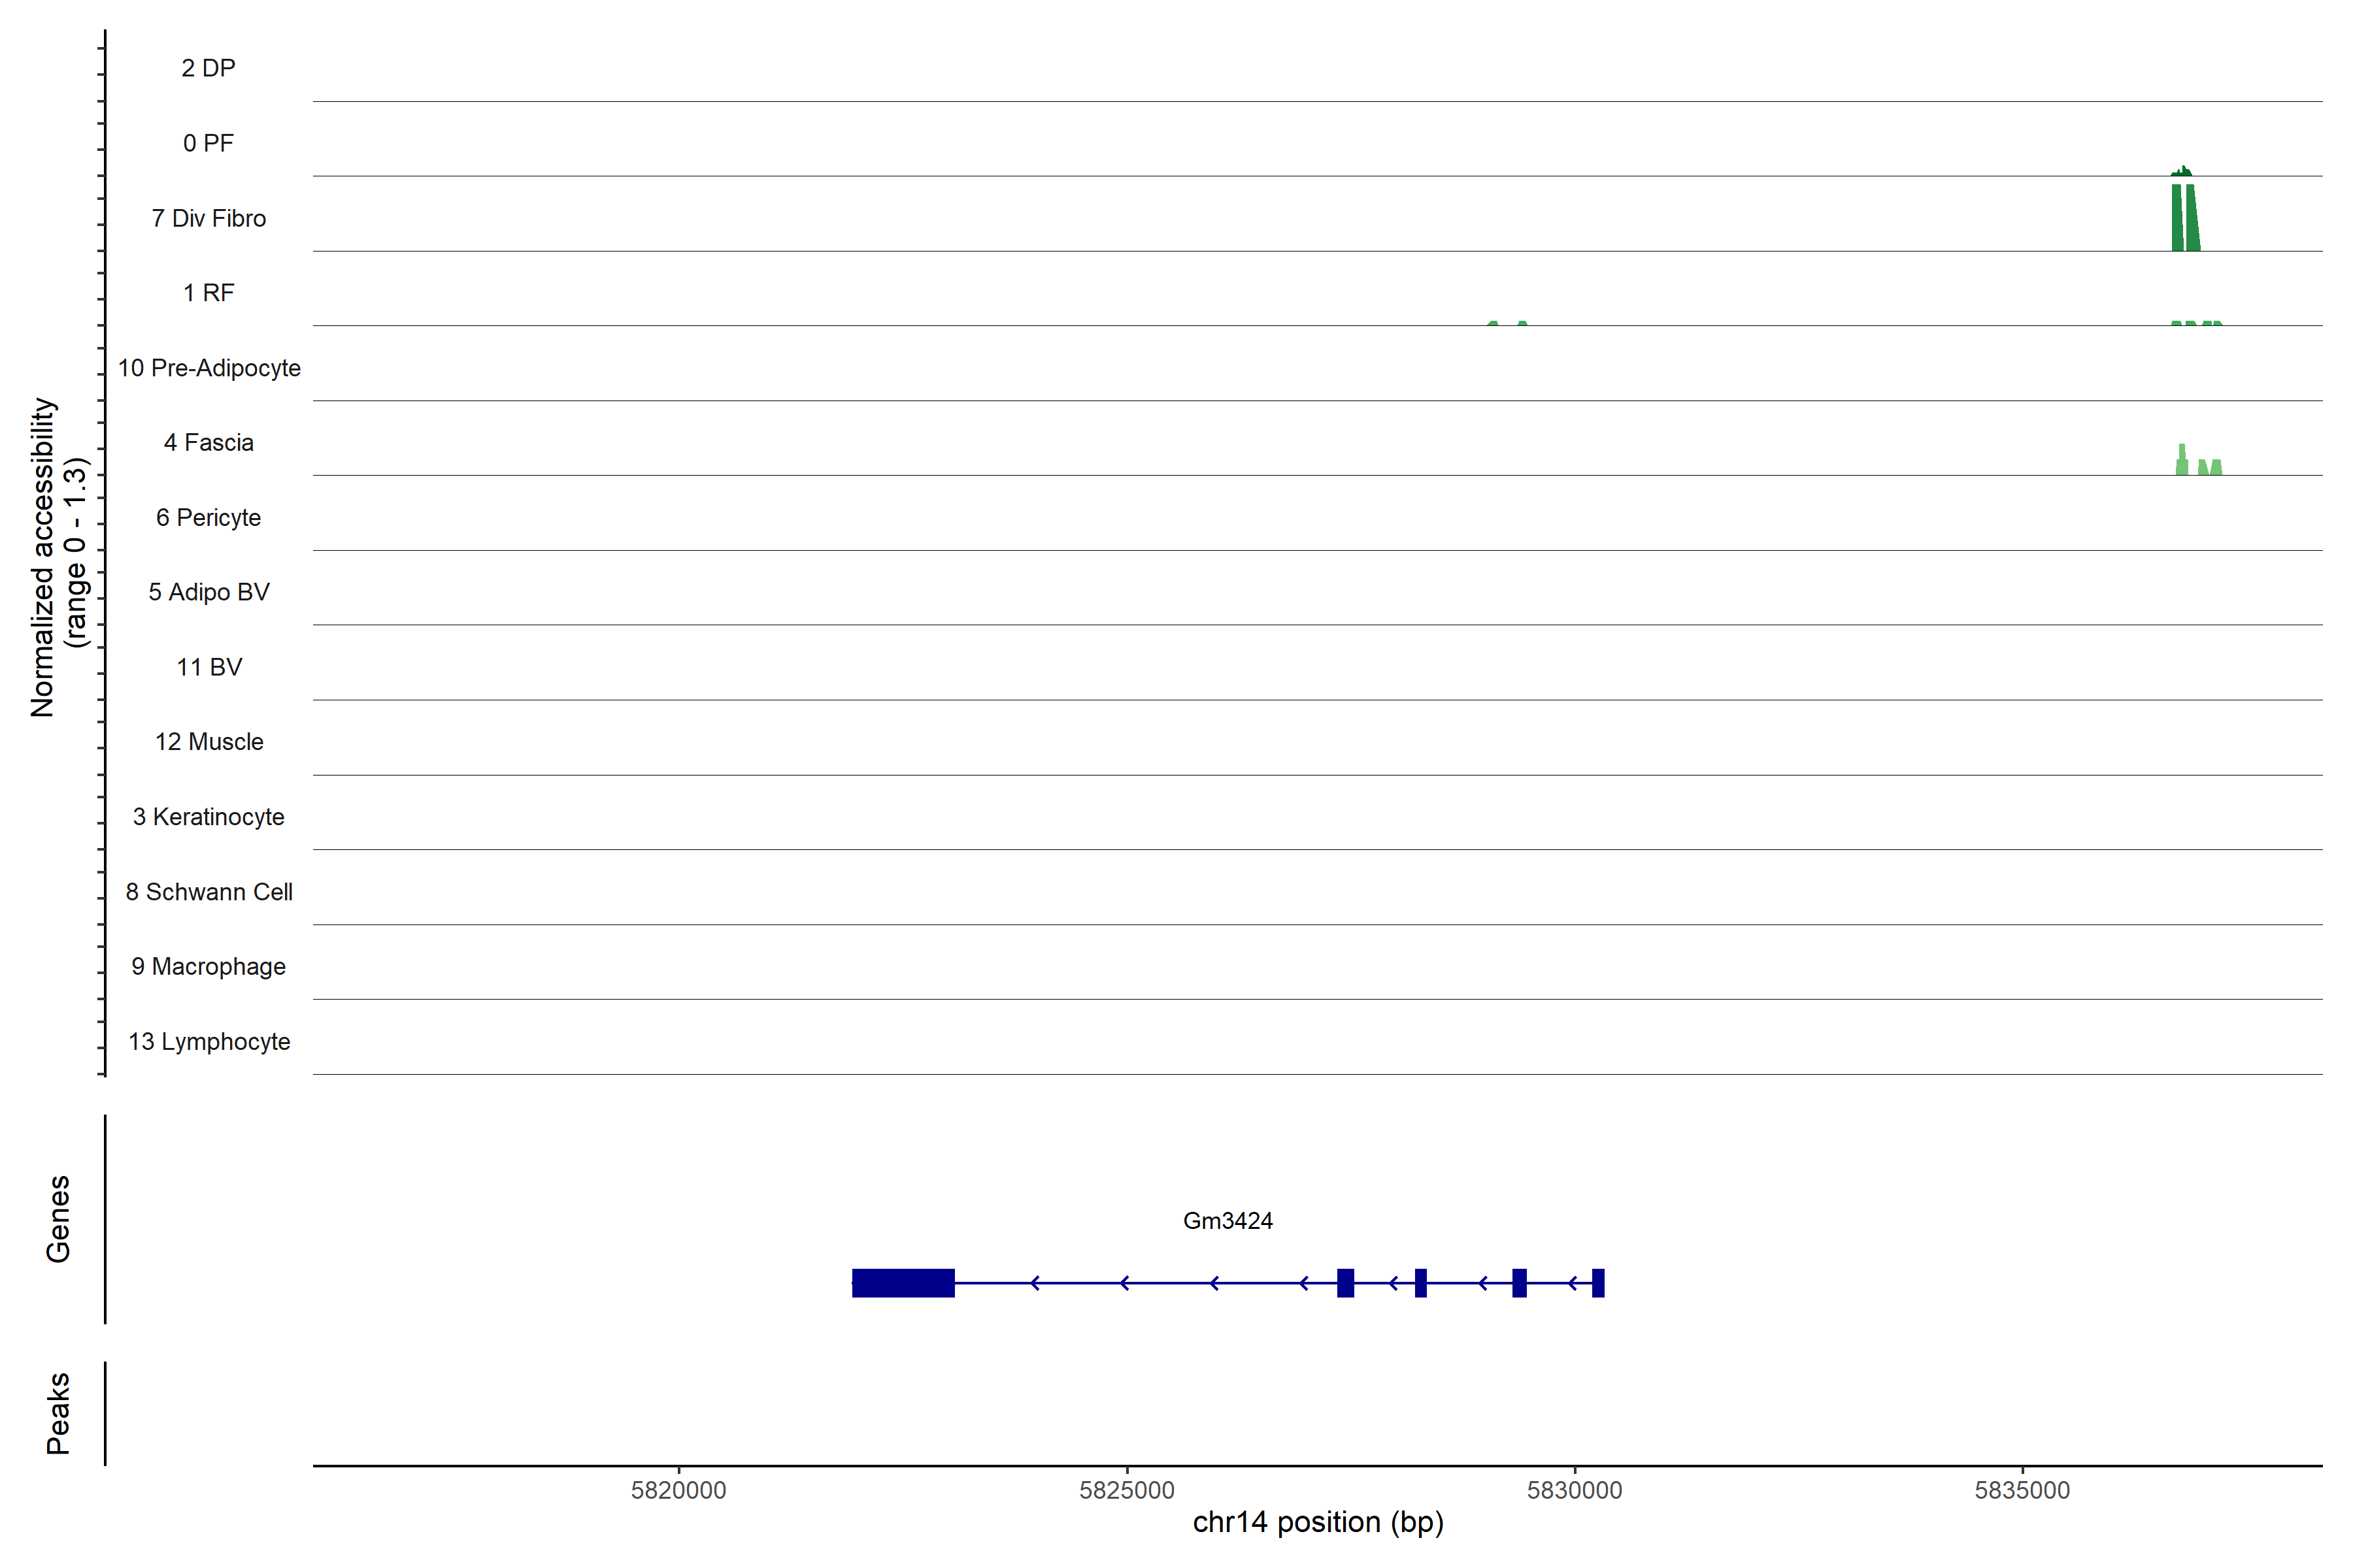This screenshot has height=1568, width=2353.
Task: Click the 3 Keratinocyte track label
Action: pyautogui.click(x=208, y=817)
